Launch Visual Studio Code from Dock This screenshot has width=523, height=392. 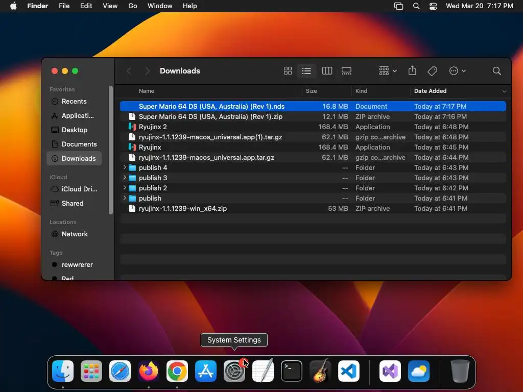(x=348, y=371)
